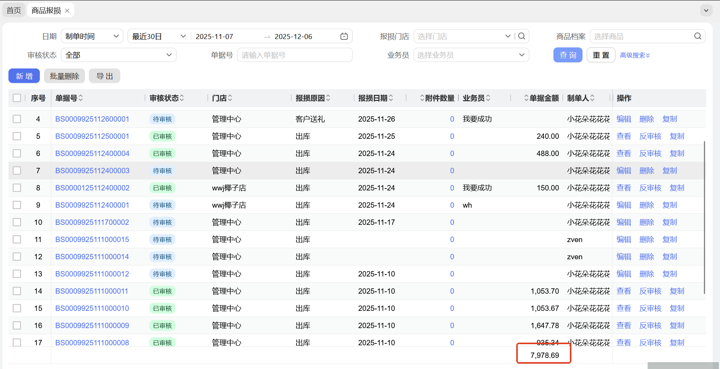Click the magnifier icon in product field
720x369 pixels.
[697, 36]
